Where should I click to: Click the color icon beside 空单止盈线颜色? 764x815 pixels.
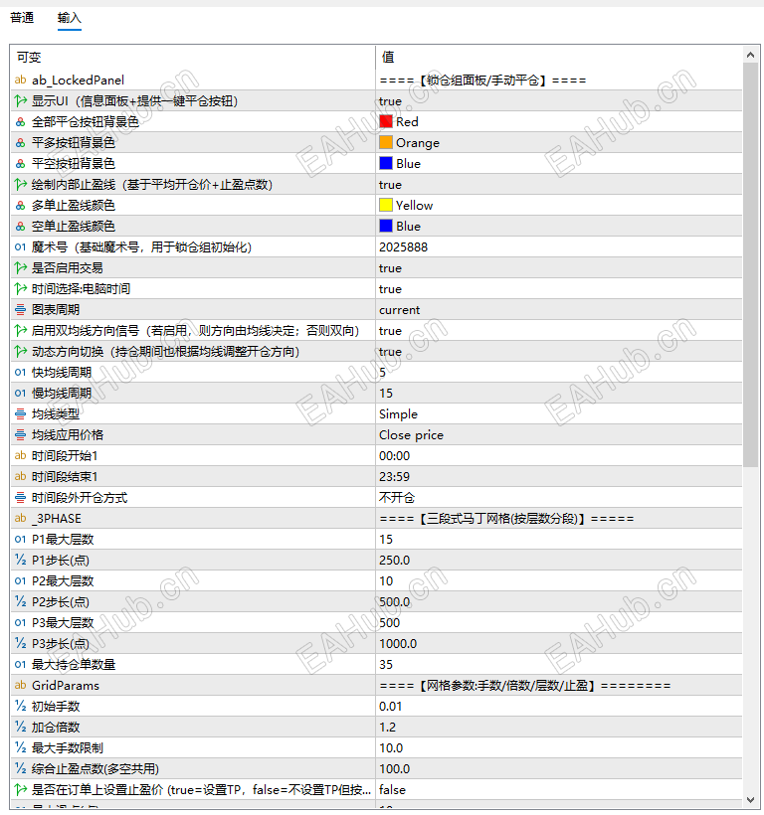tap(20, 226)
